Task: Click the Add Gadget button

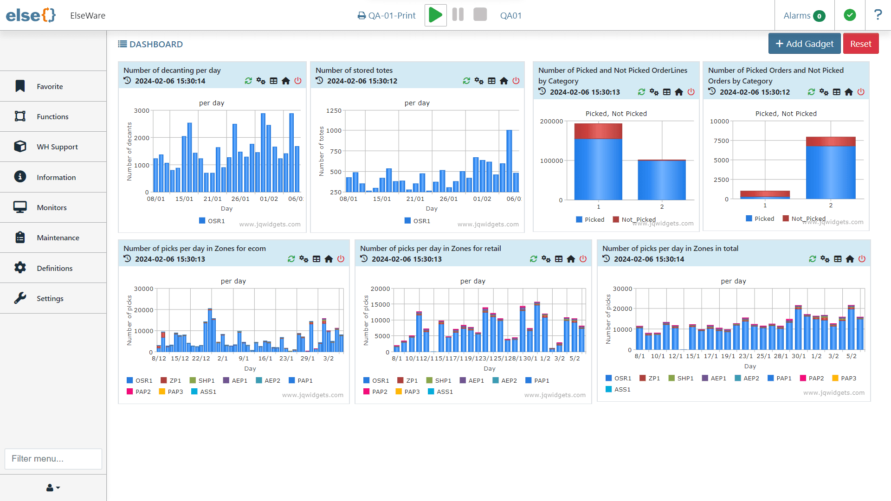Action: [x=804, y=44]
